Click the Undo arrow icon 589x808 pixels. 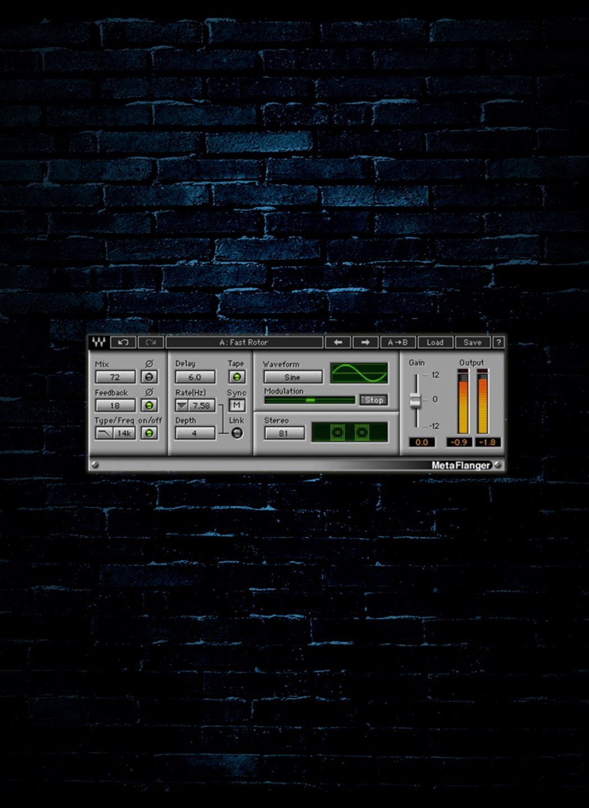pyautogui.click(x=124, y=341)
